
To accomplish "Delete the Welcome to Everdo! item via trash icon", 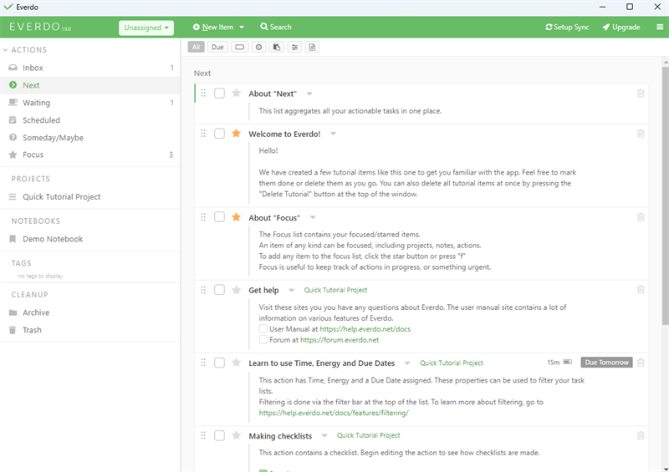I will [x=641, y=134].
